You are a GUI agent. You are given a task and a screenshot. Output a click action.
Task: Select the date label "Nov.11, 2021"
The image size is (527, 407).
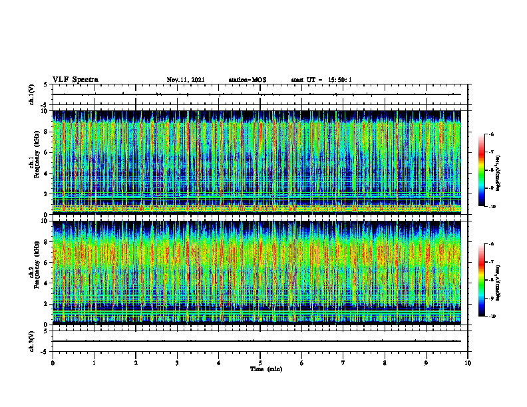tap(186, 80)
